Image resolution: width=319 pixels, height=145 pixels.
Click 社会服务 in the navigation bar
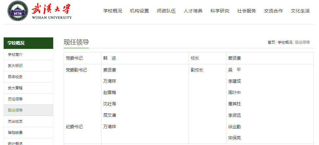click(246, 11)
